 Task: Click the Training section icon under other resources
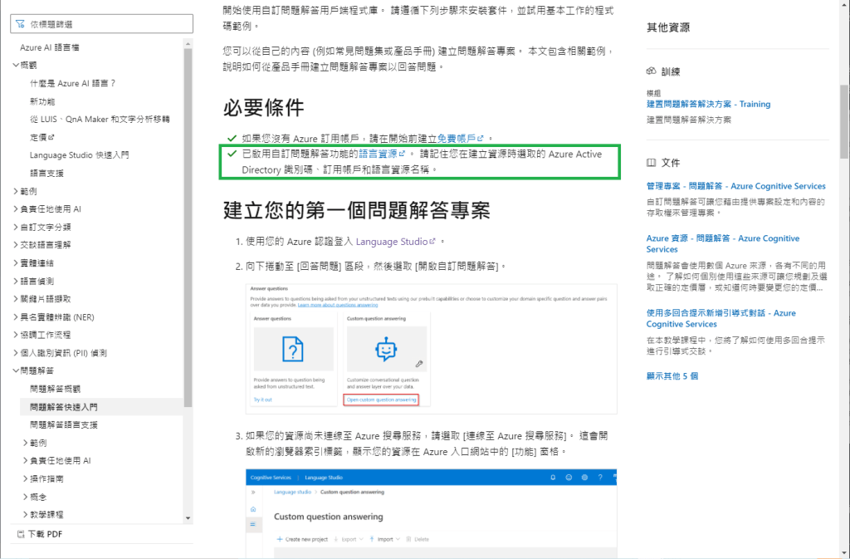pos(652,72)
